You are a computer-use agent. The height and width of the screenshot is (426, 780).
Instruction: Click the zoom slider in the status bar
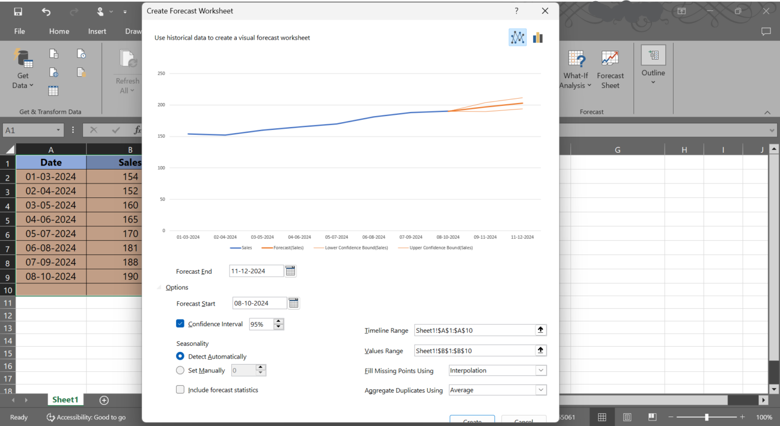pos(708,417)
